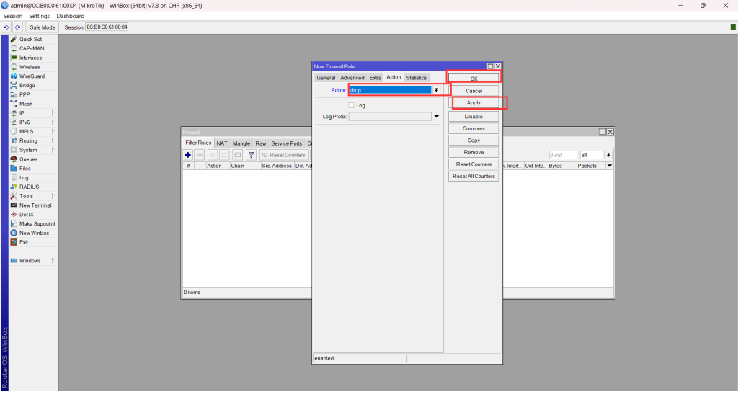The width and height of the screenshot is (738, 415).
Task: Open the Queues sidebar entry
Action: pos(29,159)
